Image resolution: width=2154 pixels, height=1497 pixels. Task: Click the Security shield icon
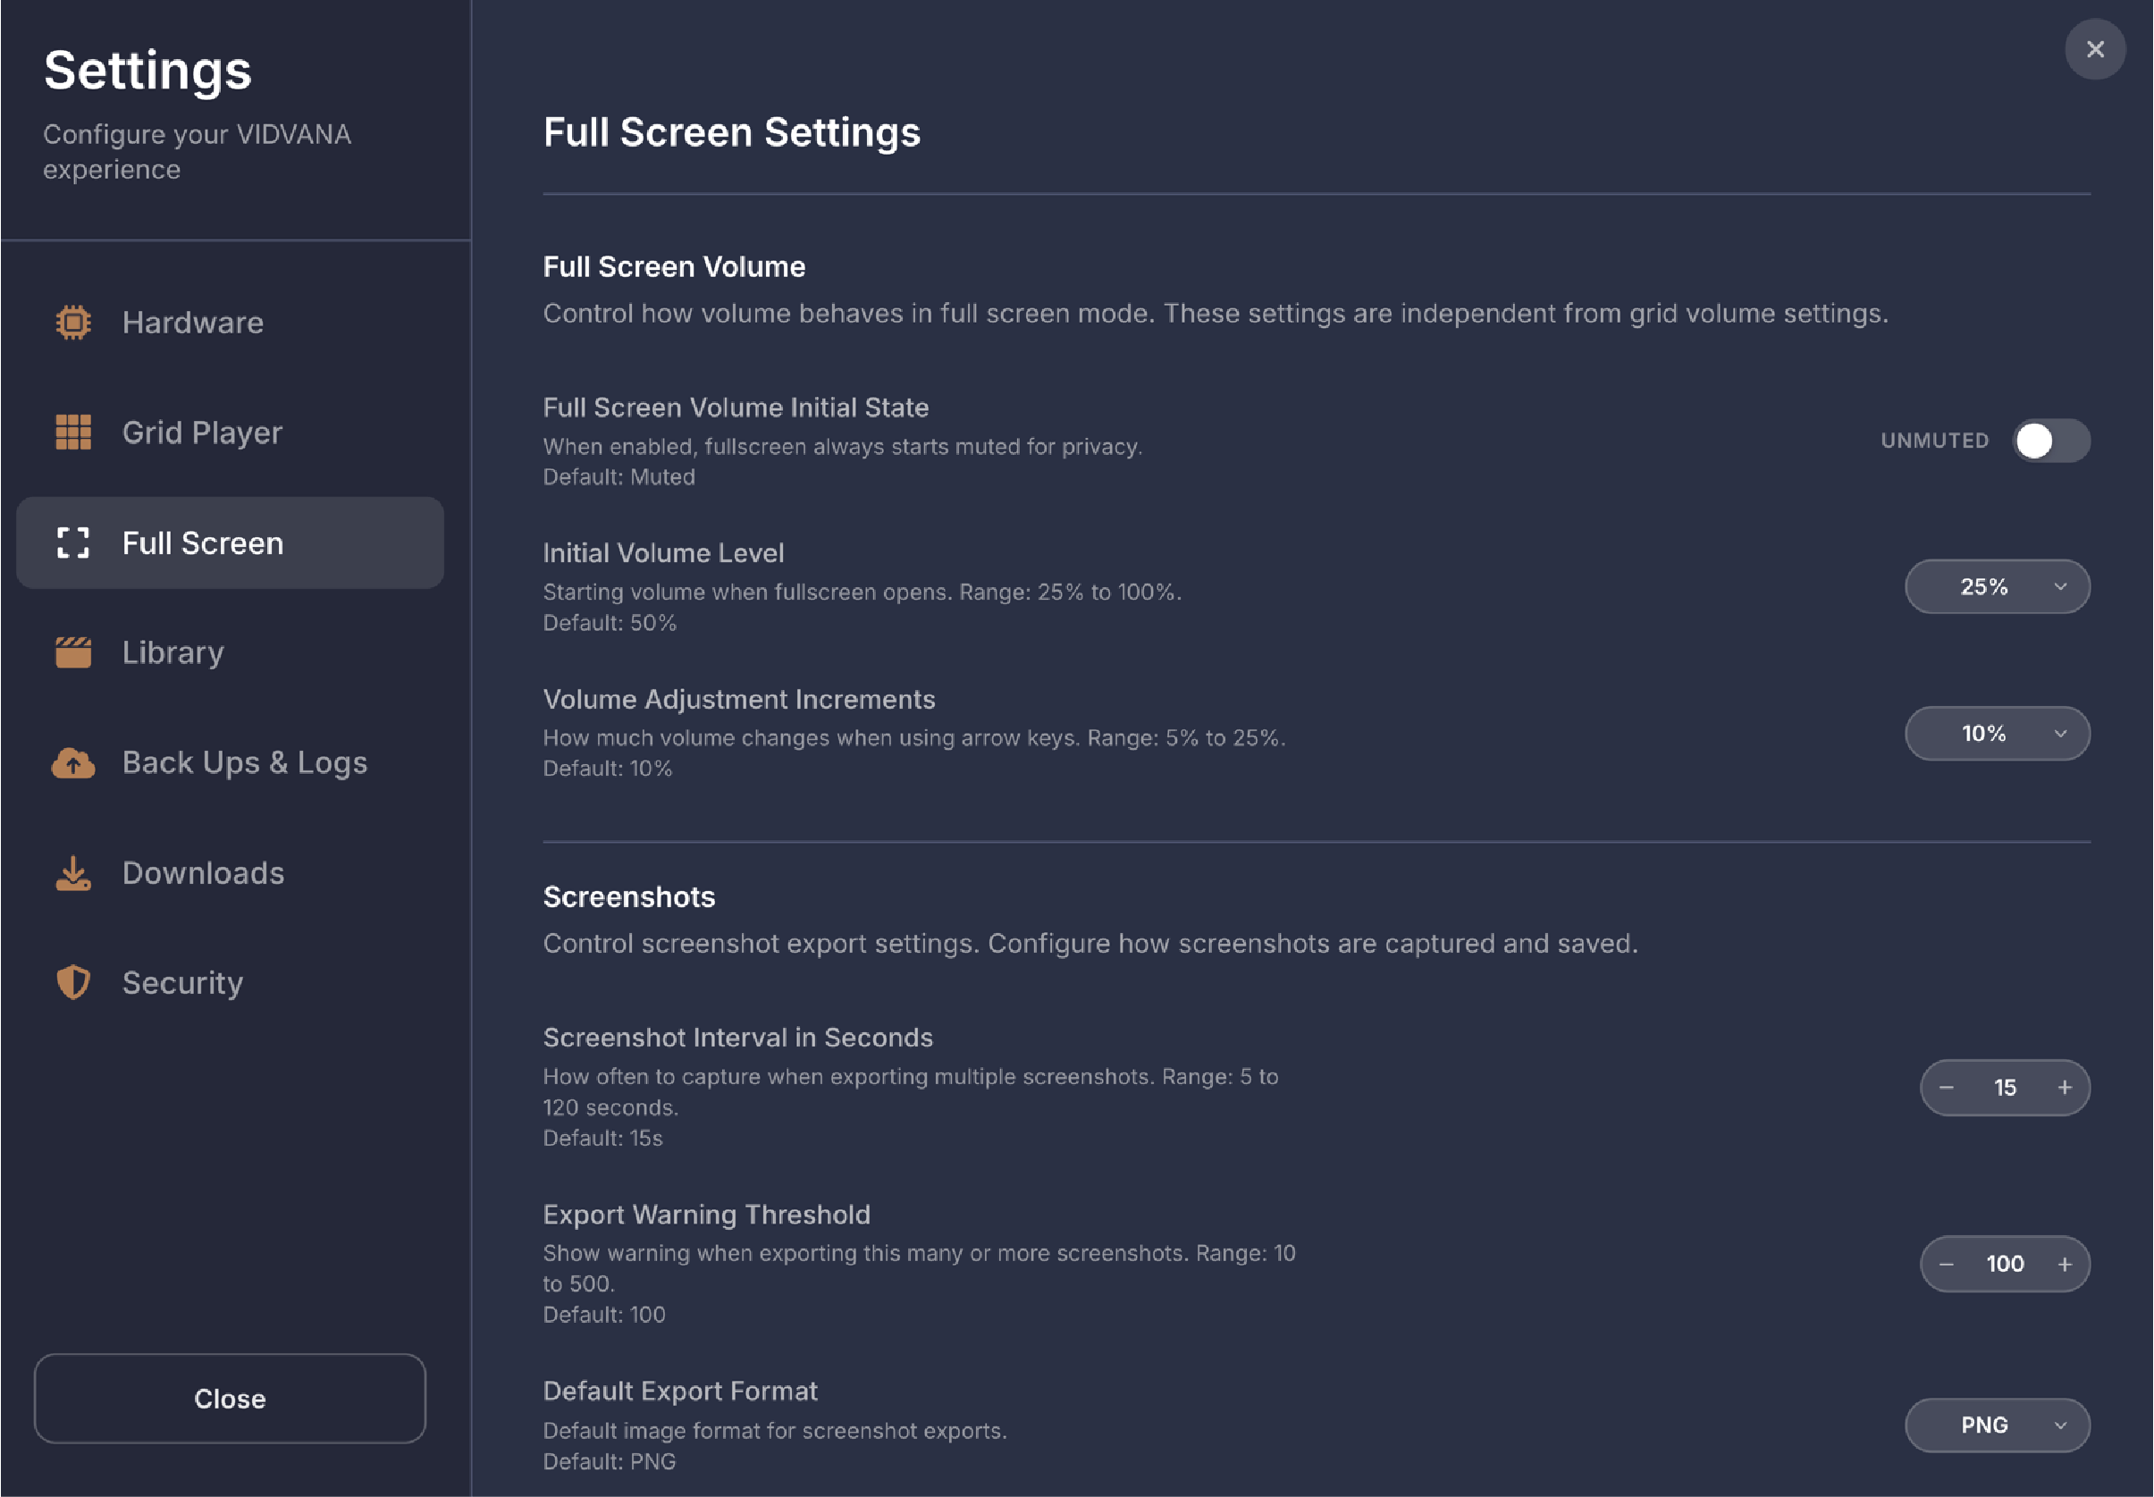(73, 983)
